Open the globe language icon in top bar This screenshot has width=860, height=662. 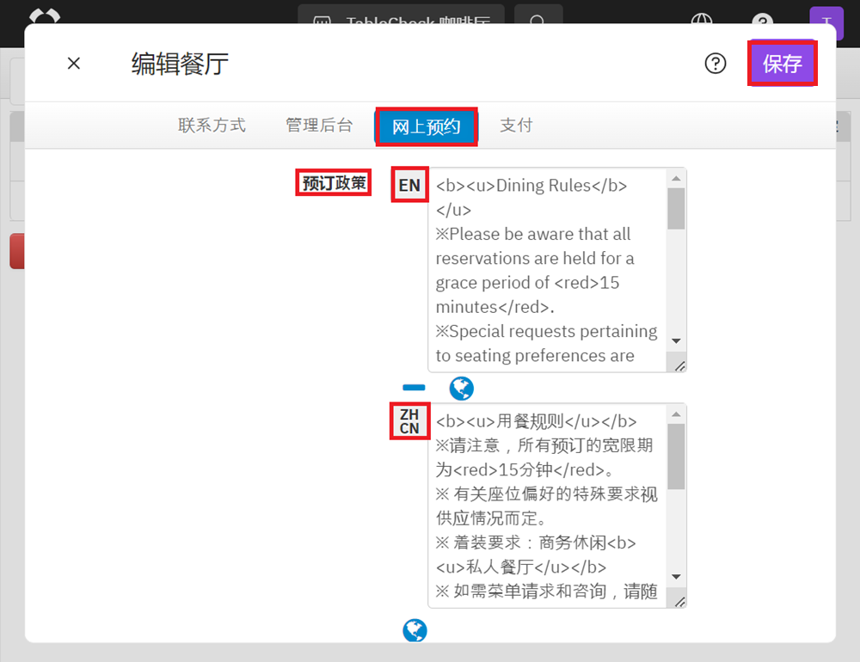(x=702, y=19)
